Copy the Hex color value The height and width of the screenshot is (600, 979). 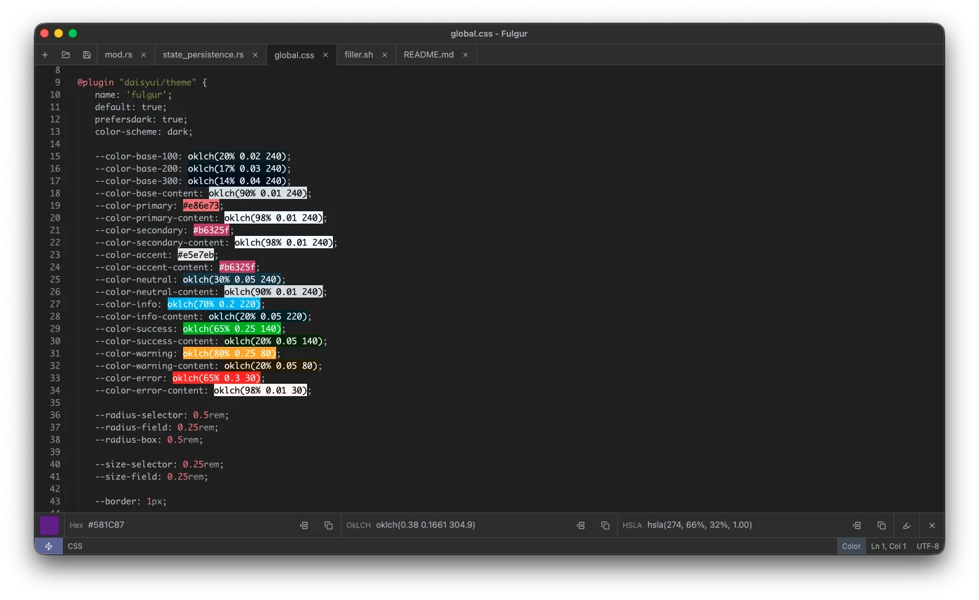pyautogui.click(x=329, y=525)
